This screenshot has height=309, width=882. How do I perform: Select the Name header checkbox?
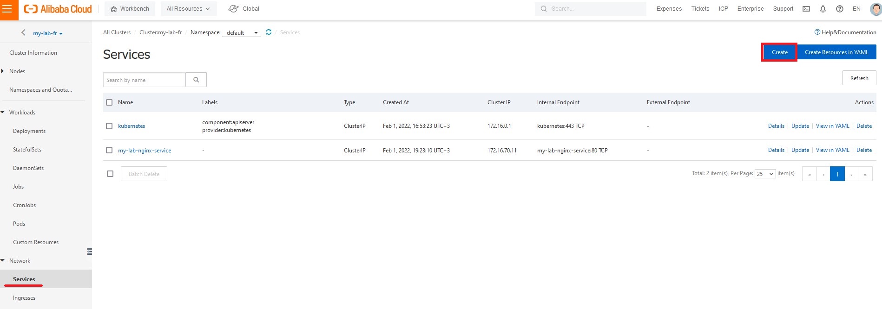109,102
